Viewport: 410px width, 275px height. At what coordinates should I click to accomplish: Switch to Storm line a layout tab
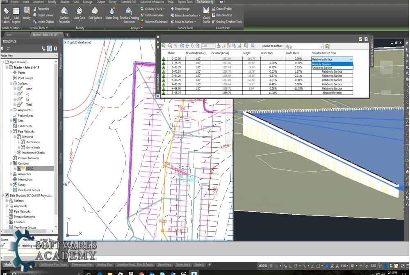[x=164, y=265]
